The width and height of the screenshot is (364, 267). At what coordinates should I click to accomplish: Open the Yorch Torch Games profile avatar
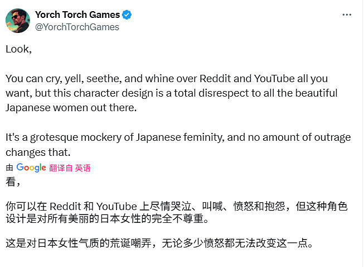click(17, 21)
